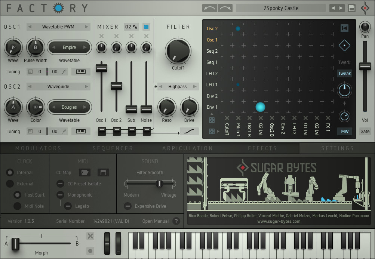Click the Filter Smooth slider handle

tap(159, 184)
